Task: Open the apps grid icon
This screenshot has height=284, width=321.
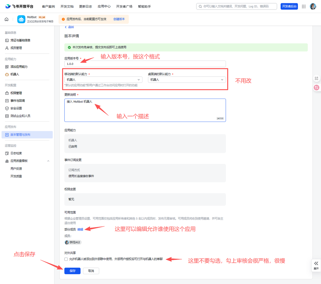Action: 304,7
